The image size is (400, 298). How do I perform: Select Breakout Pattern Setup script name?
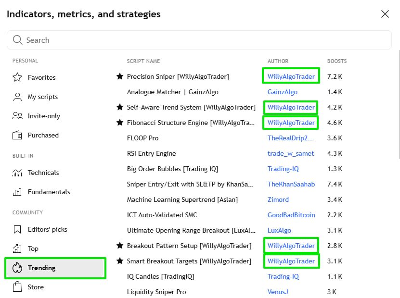click(x=189, y=246)
